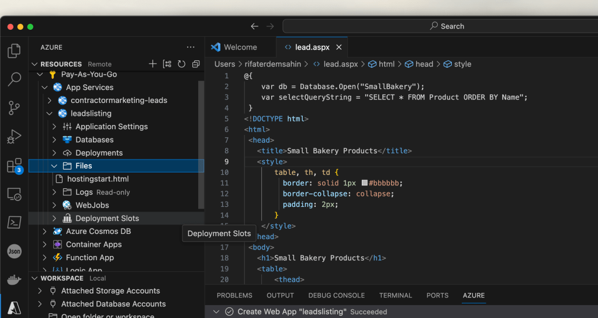Open the PORTS panel tab
The width and height of the screenshot is (598, 318).
click(437, 296)
